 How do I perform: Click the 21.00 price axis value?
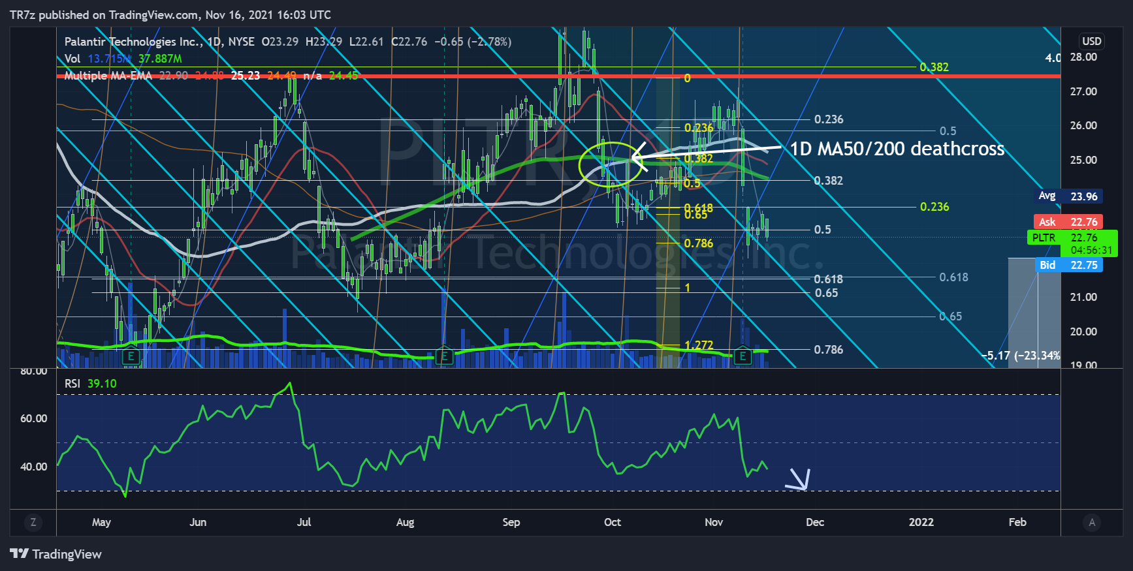coord(1083,297)
